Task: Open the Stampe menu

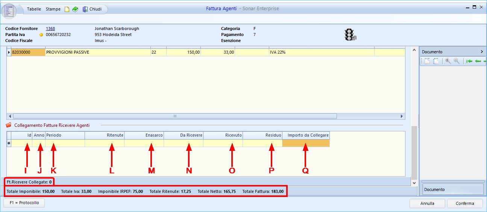Action: click(x=53, y=9)
